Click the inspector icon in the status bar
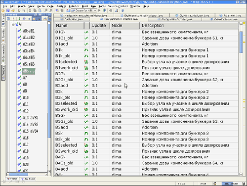The image size is (247, 186). tap(215, 184)
